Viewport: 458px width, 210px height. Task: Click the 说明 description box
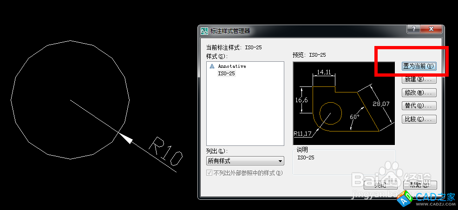click(x=344, y=162)
